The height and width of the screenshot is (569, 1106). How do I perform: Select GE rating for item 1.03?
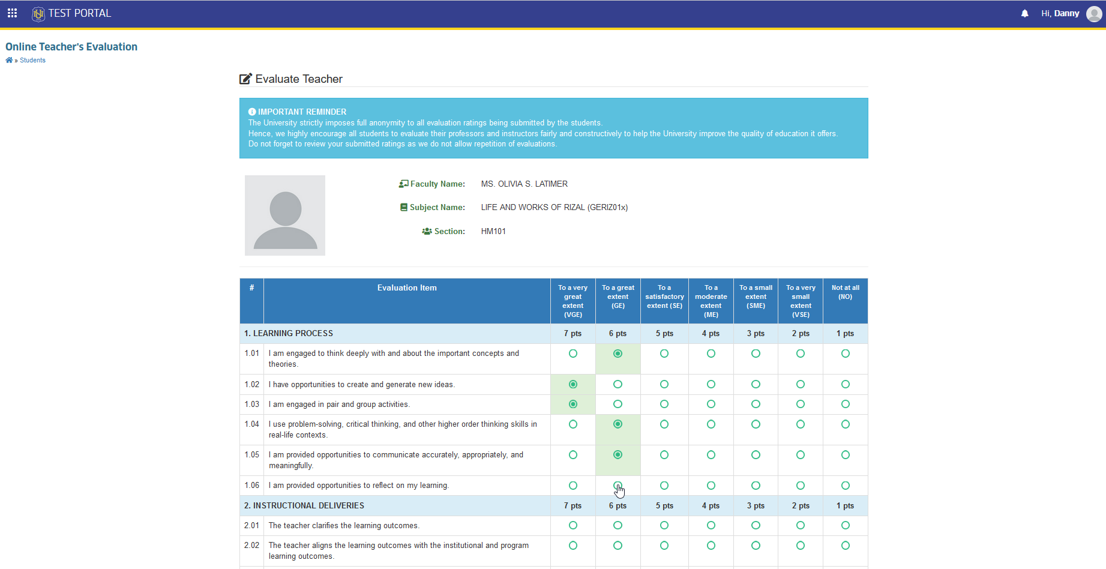(x=618, y=404)
